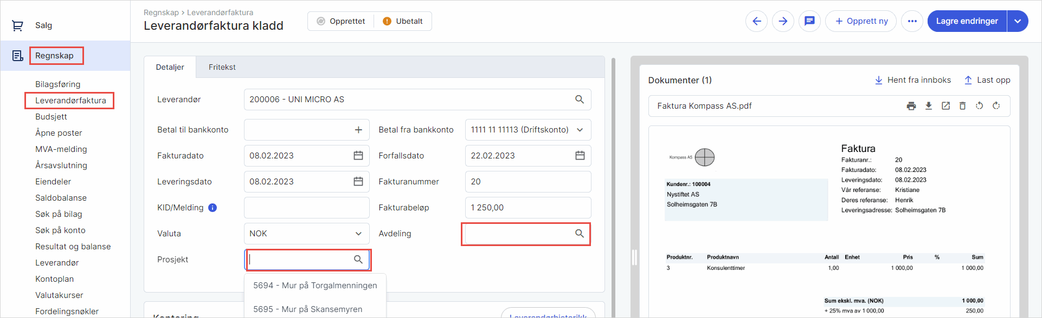The width and height of the screenshot is (1042, 318).
Task: Switch to the Fritekst tab
Action: coord(222,67)
